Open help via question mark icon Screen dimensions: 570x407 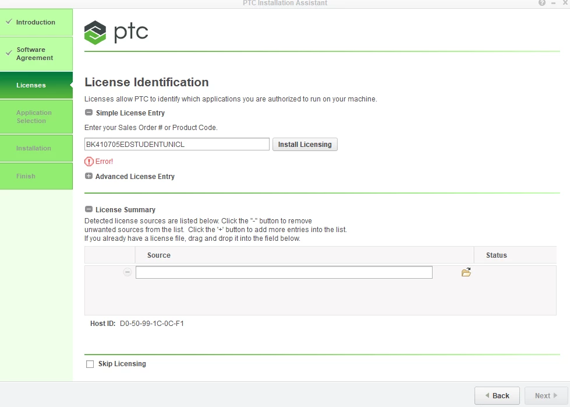click(542, 3)
